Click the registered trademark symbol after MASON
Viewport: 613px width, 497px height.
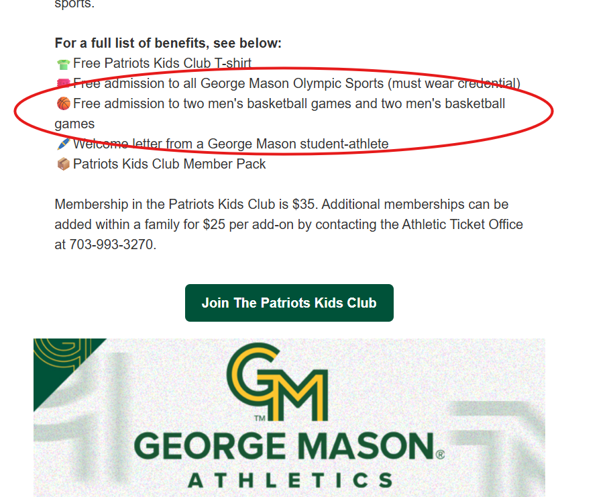click(440, 454)
